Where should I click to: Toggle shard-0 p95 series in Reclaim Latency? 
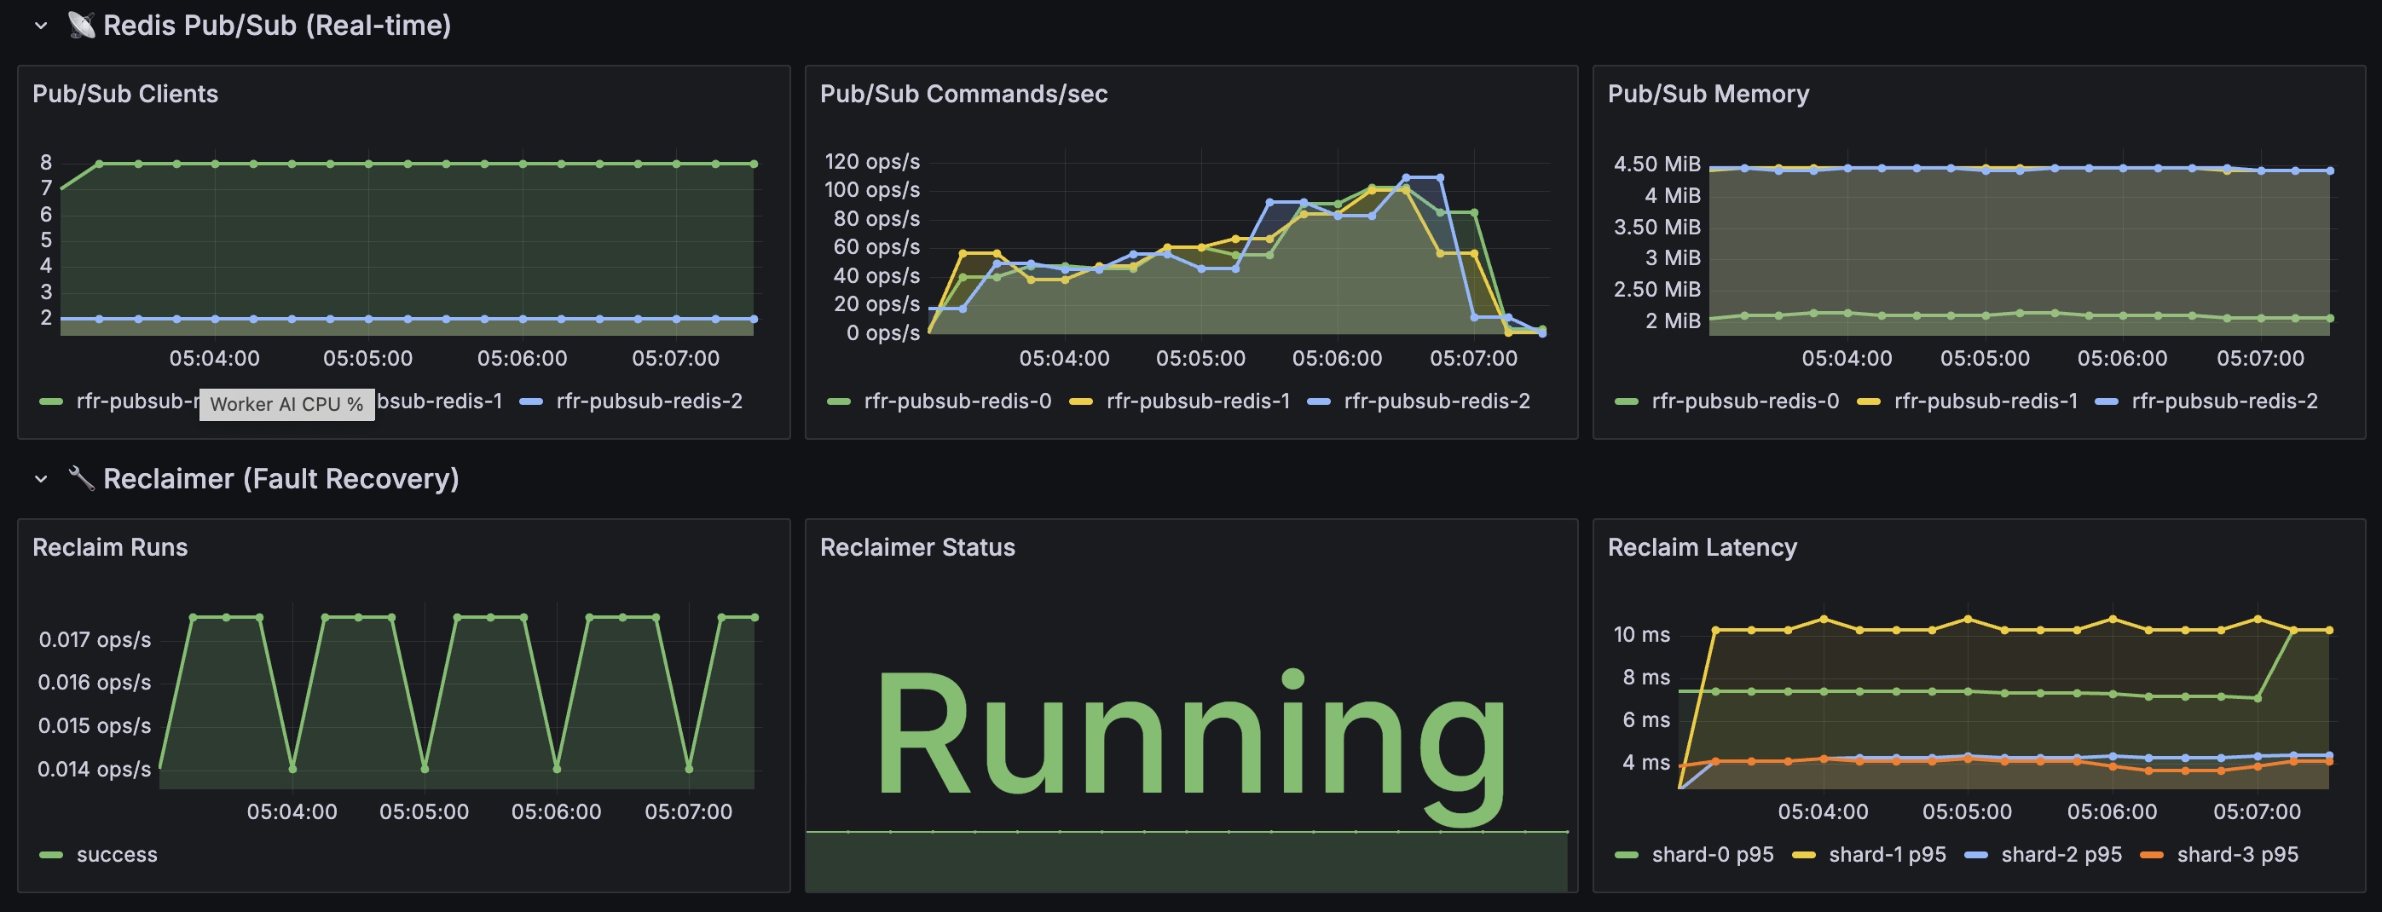click(x=1713, y=855)
